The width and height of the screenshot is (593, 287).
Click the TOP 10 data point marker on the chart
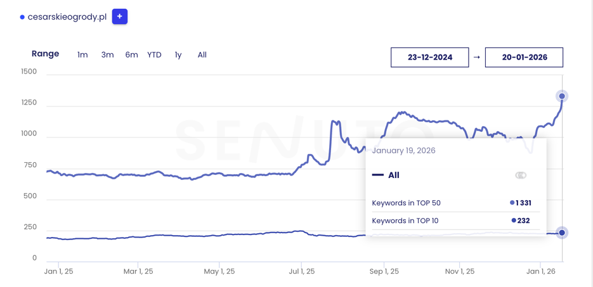coord(562,233)
